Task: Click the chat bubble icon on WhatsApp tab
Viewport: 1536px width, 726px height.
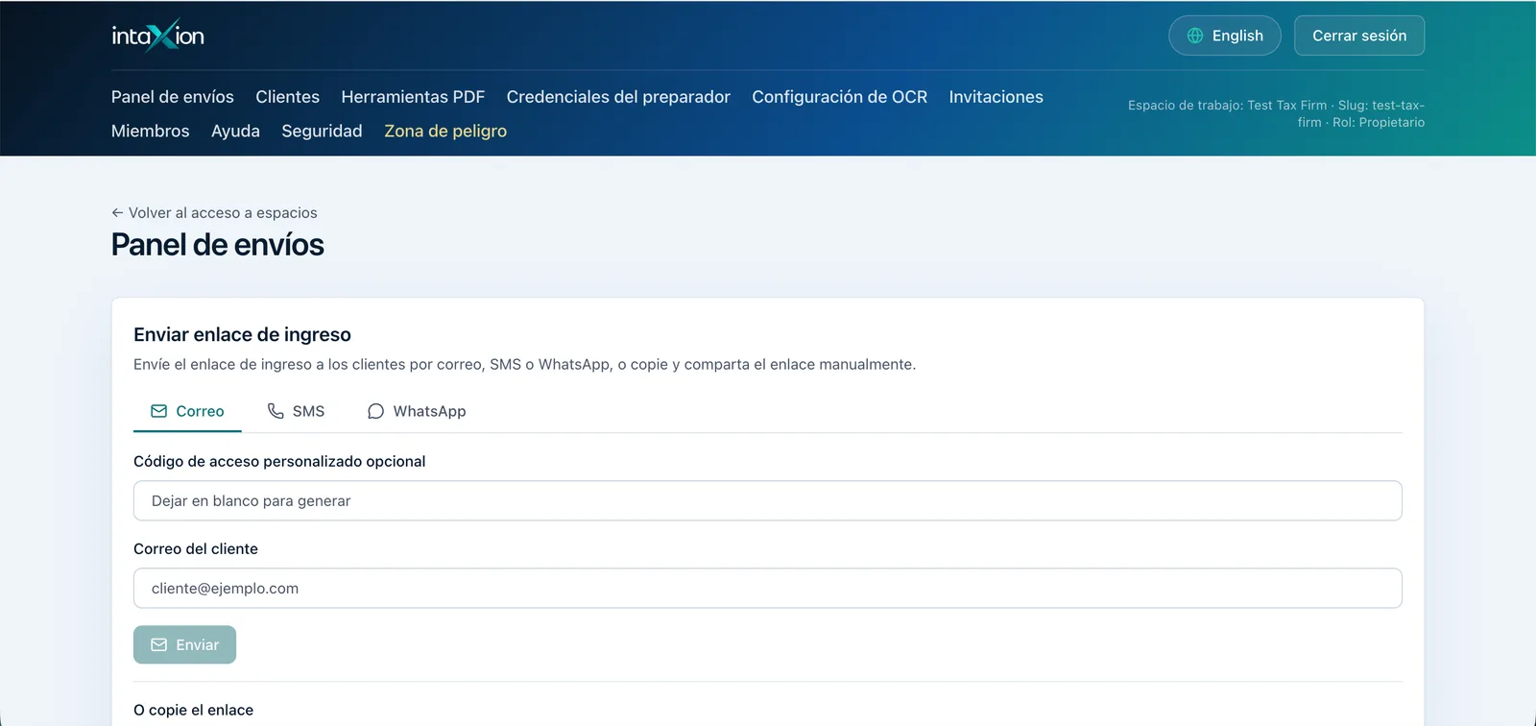Action: (375, 411)
